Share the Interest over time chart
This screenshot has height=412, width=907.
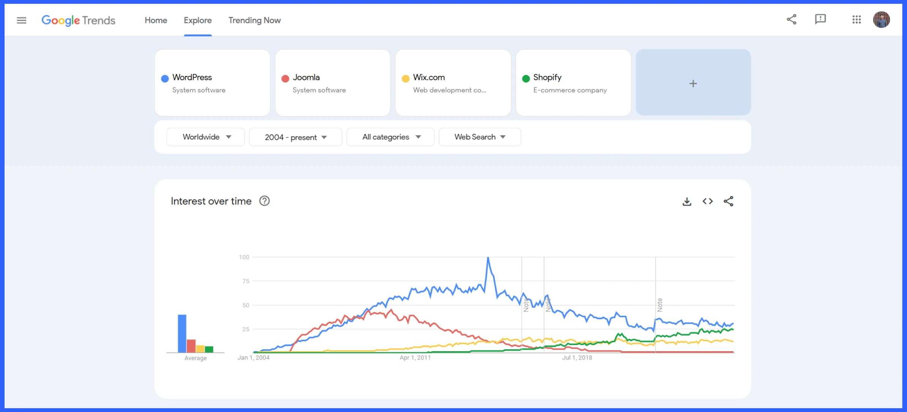tap(728, 201)
